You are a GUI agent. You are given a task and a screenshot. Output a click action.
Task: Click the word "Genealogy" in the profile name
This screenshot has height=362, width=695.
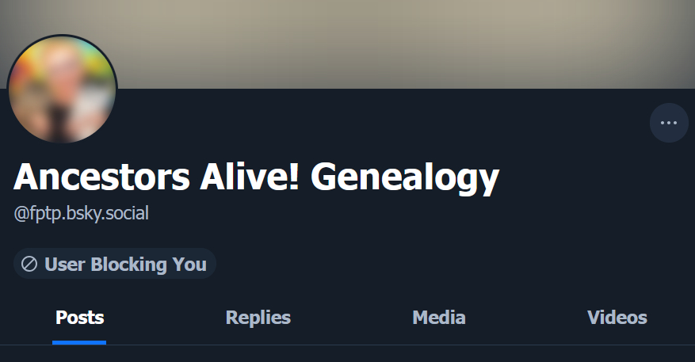[405, 177]
